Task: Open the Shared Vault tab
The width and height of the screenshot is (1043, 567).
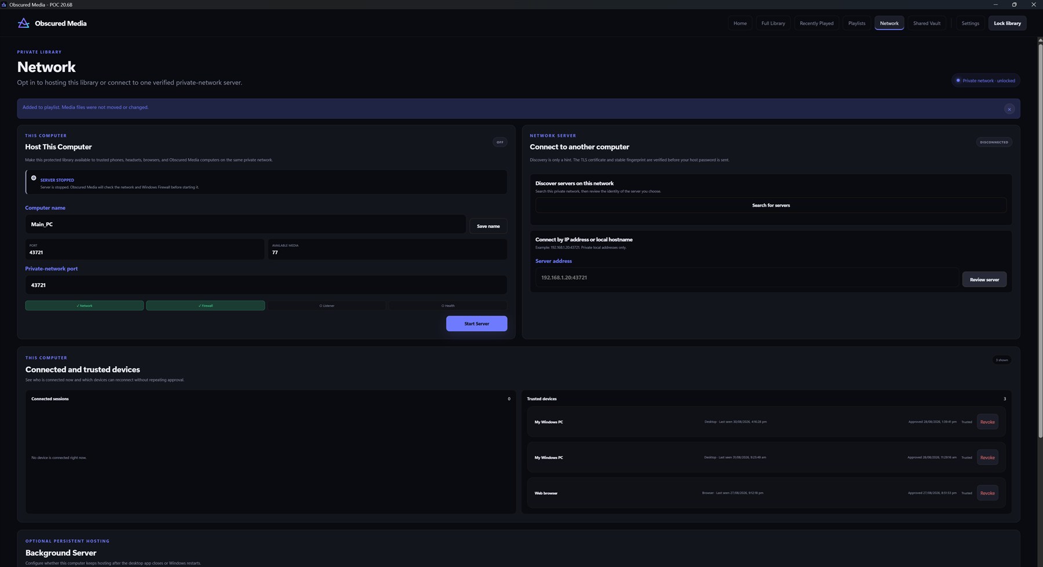Action: click(927, 23)
